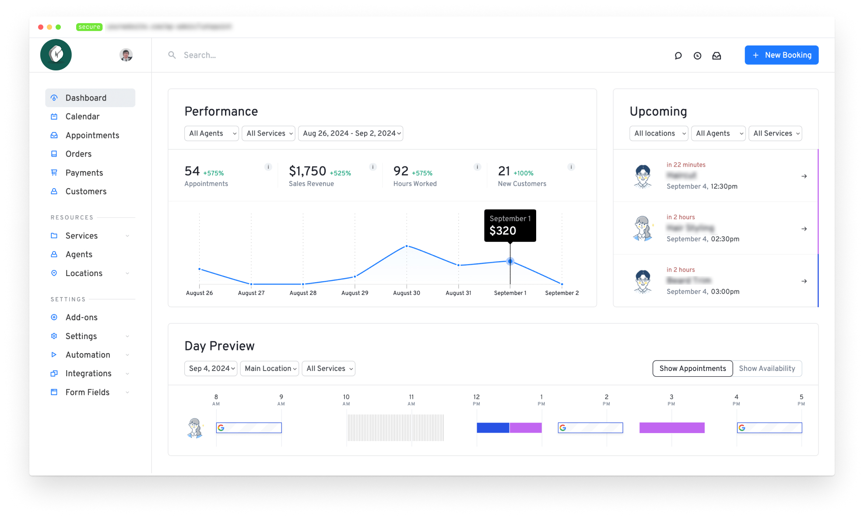Open Performance All Services dropdown

[x=268, y=133]
